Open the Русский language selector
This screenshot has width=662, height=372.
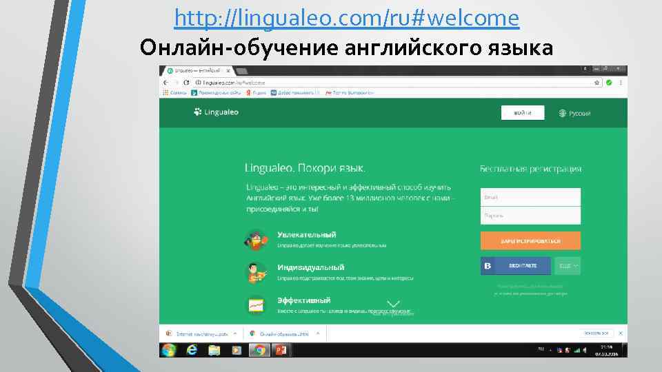(574, 113)
